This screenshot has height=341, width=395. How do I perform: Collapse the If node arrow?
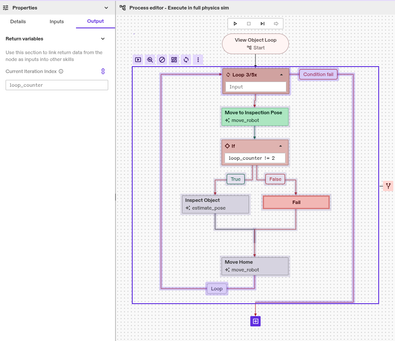(281, 146)
